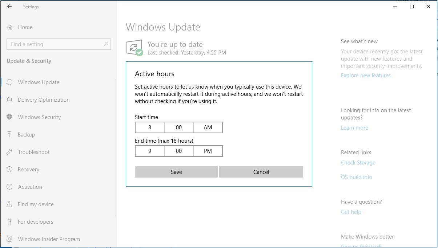
Task: Click the 'You're up to date' text
Action: (175, 44)
